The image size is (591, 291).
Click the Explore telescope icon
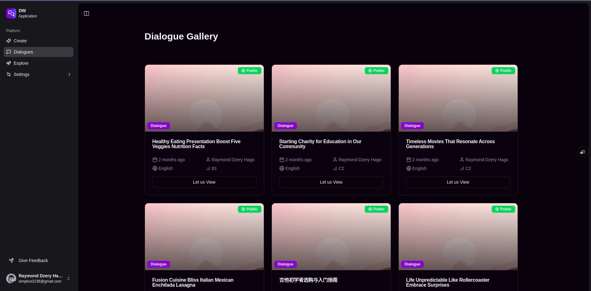9,63
